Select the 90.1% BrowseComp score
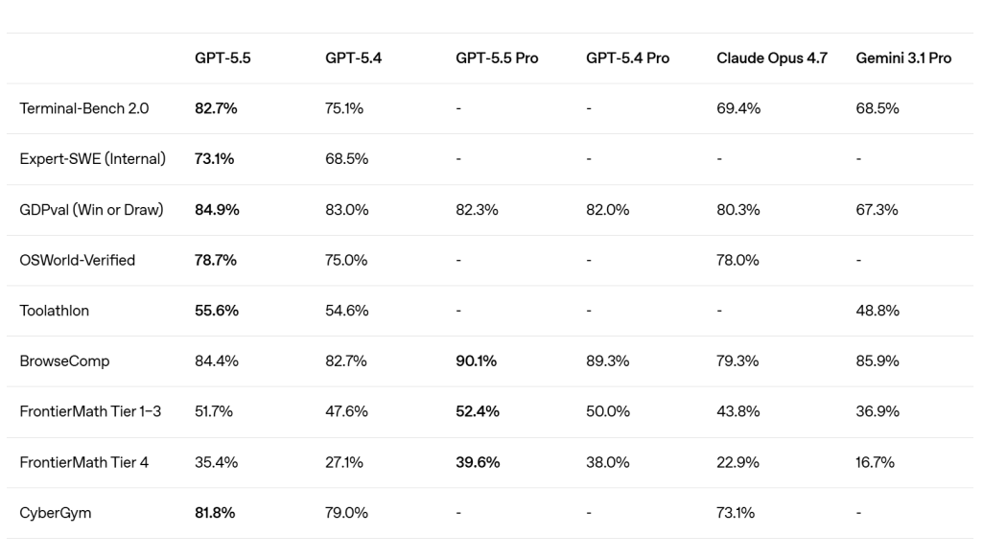This screenshot has height=558, width=982. 476,361
